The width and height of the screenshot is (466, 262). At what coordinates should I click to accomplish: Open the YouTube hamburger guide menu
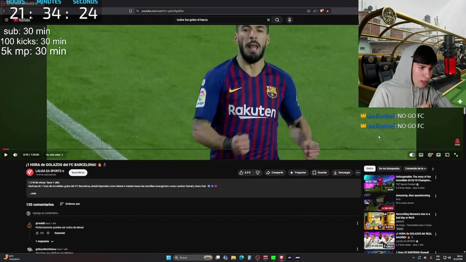coord(6,20)
